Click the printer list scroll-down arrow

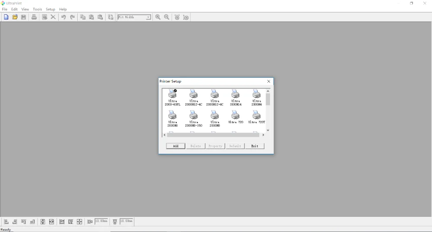click(x=268, y=130)
